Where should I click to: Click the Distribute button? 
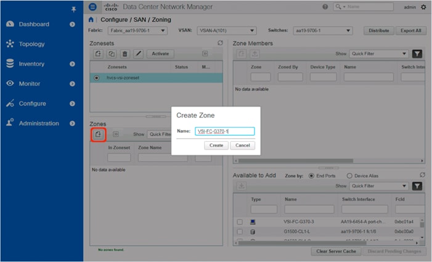379,31
